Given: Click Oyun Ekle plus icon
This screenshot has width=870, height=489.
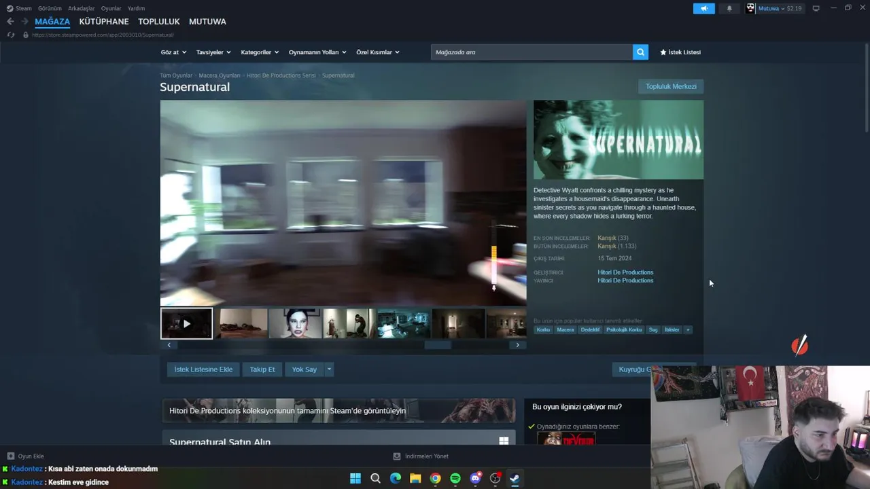Looking at the screenshot, I should click(10, 456).
